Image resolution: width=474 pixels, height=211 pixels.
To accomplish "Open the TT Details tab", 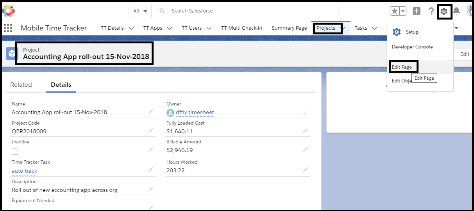I will point(112,28).
